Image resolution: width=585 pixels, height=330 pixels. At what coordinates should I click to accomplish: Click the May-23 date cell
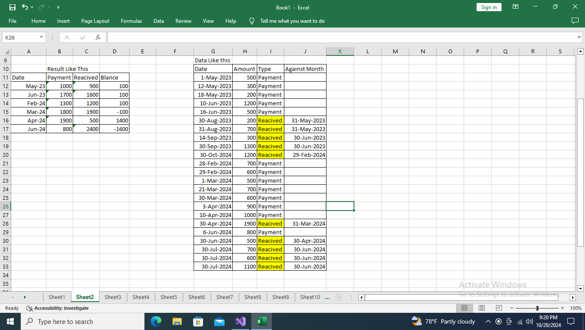coord(28,86)
